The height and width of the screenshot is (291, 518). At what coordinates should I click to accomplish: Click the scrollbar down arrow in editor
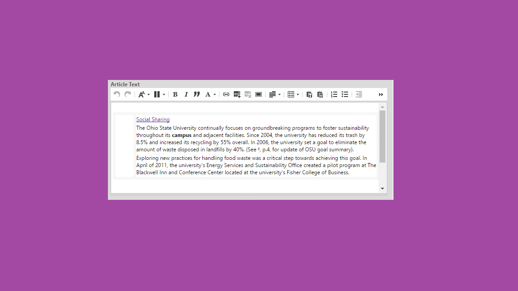coord(383,189)
